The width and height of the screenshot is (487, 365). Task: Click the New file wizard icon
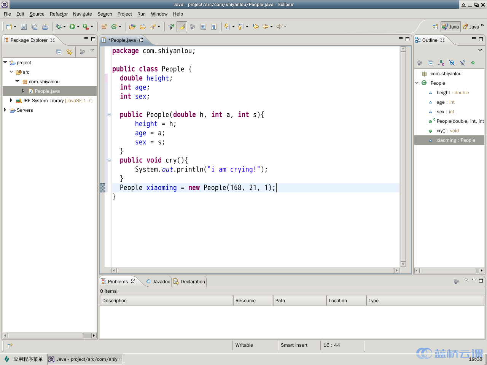click(x=9, y=27)
